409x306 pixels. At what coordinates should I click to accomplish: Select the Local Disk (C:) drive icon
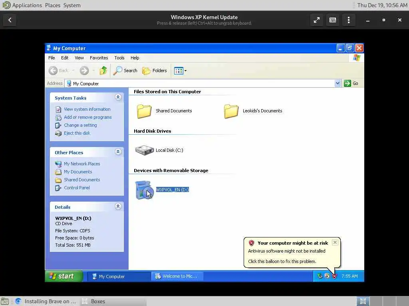pyautogui.click(x=144, y=150)
